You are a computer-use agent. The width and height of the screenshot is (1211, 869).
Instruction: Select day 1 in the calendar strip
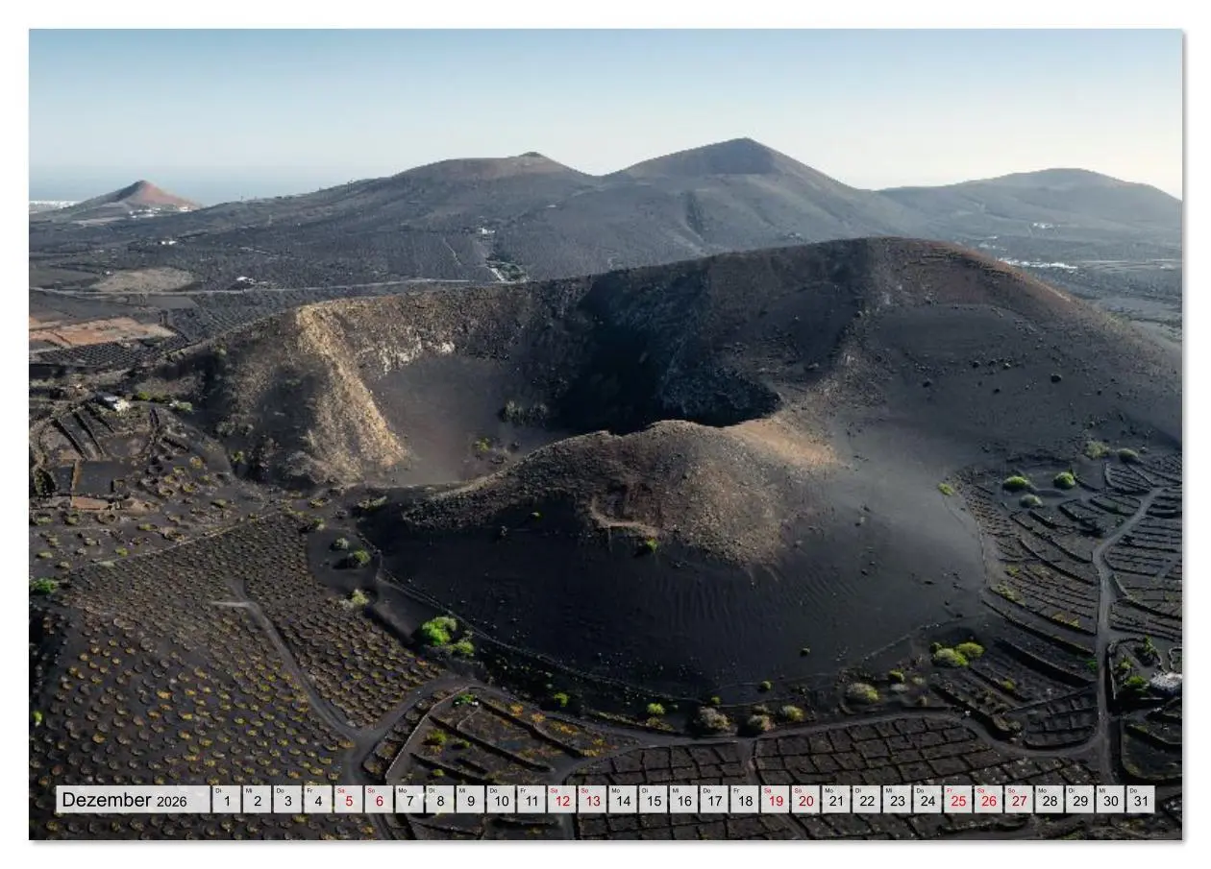[x=227, y=800]
